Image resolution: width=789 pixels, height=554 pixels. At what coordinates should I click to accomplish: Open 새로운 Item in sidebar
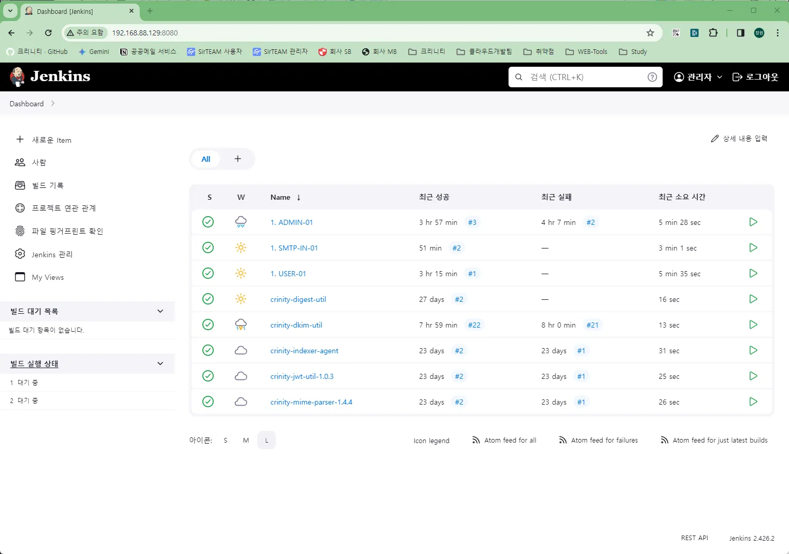(44, 140)
